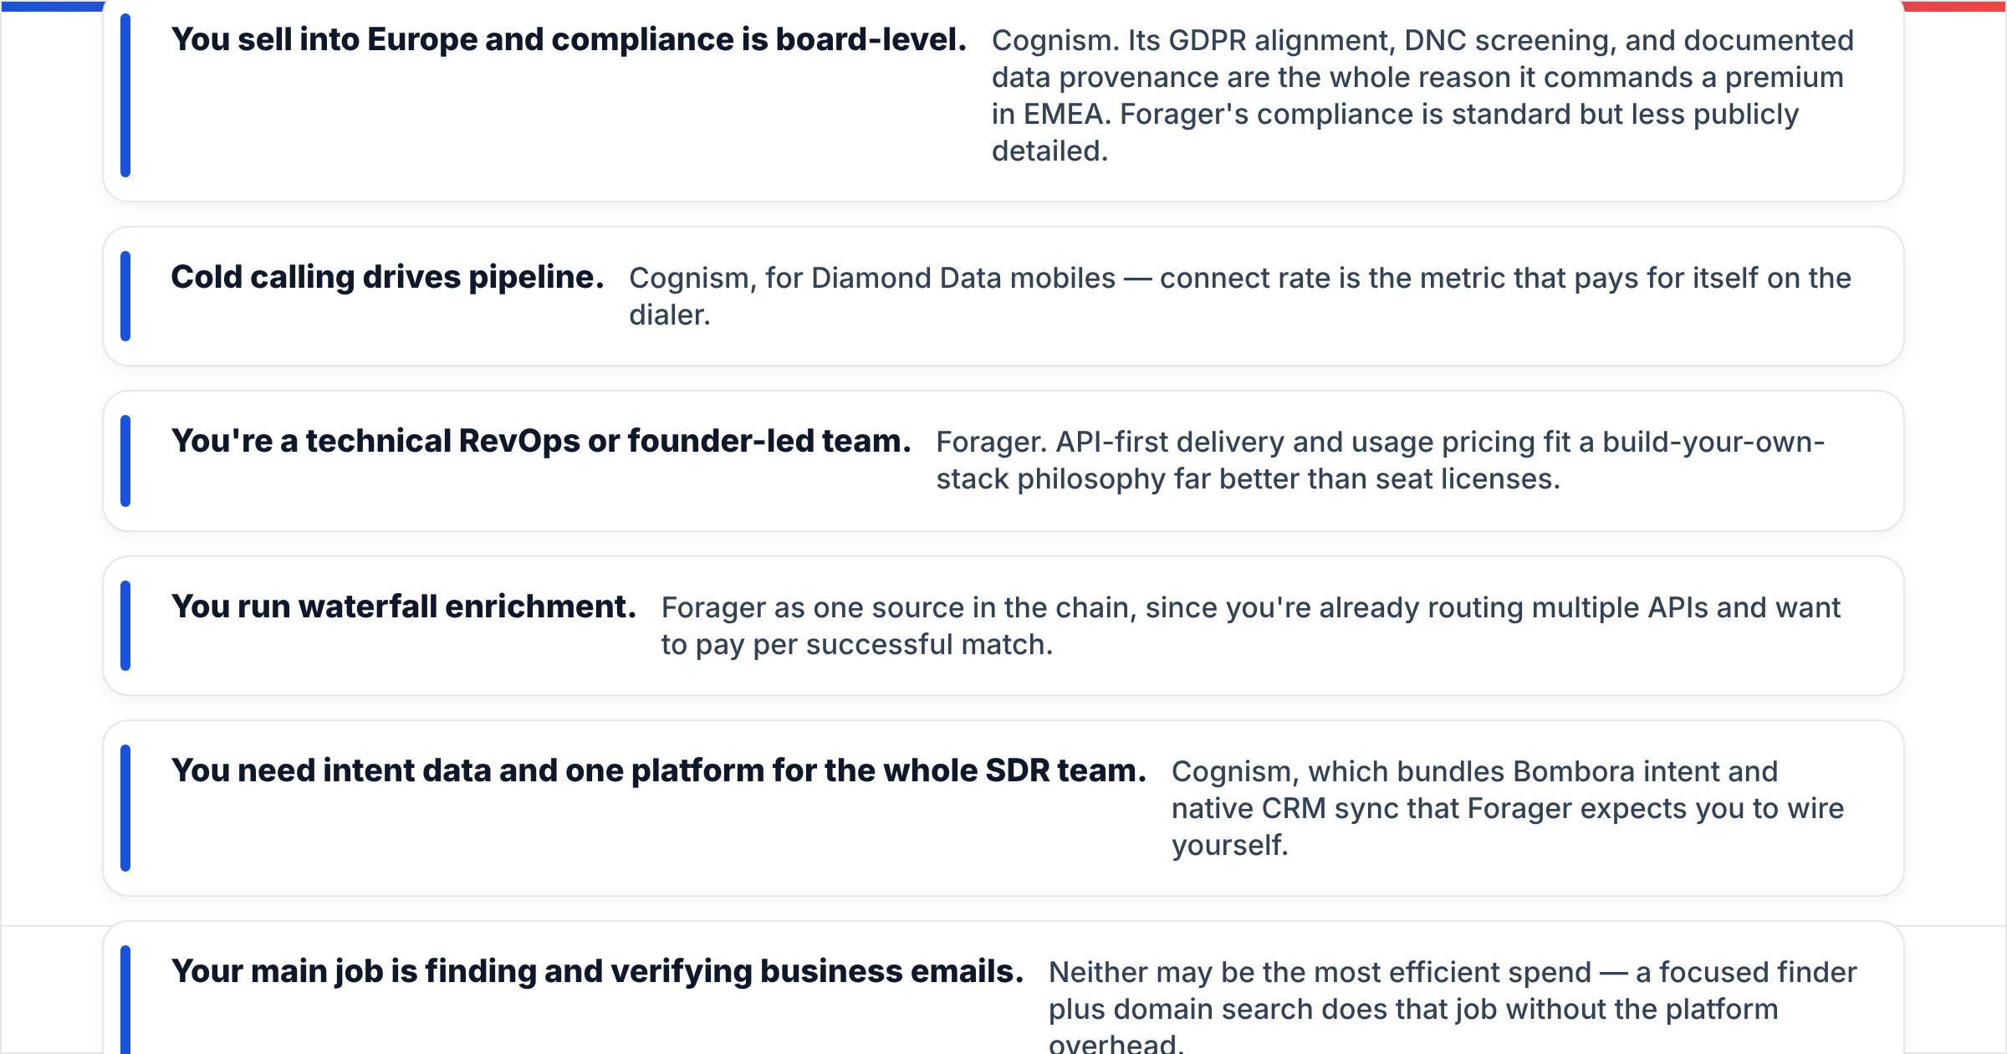Click the blue accent bar beside the RevOps card
Viewport: 2007px width, 1054px height.
tap(125, 461)
